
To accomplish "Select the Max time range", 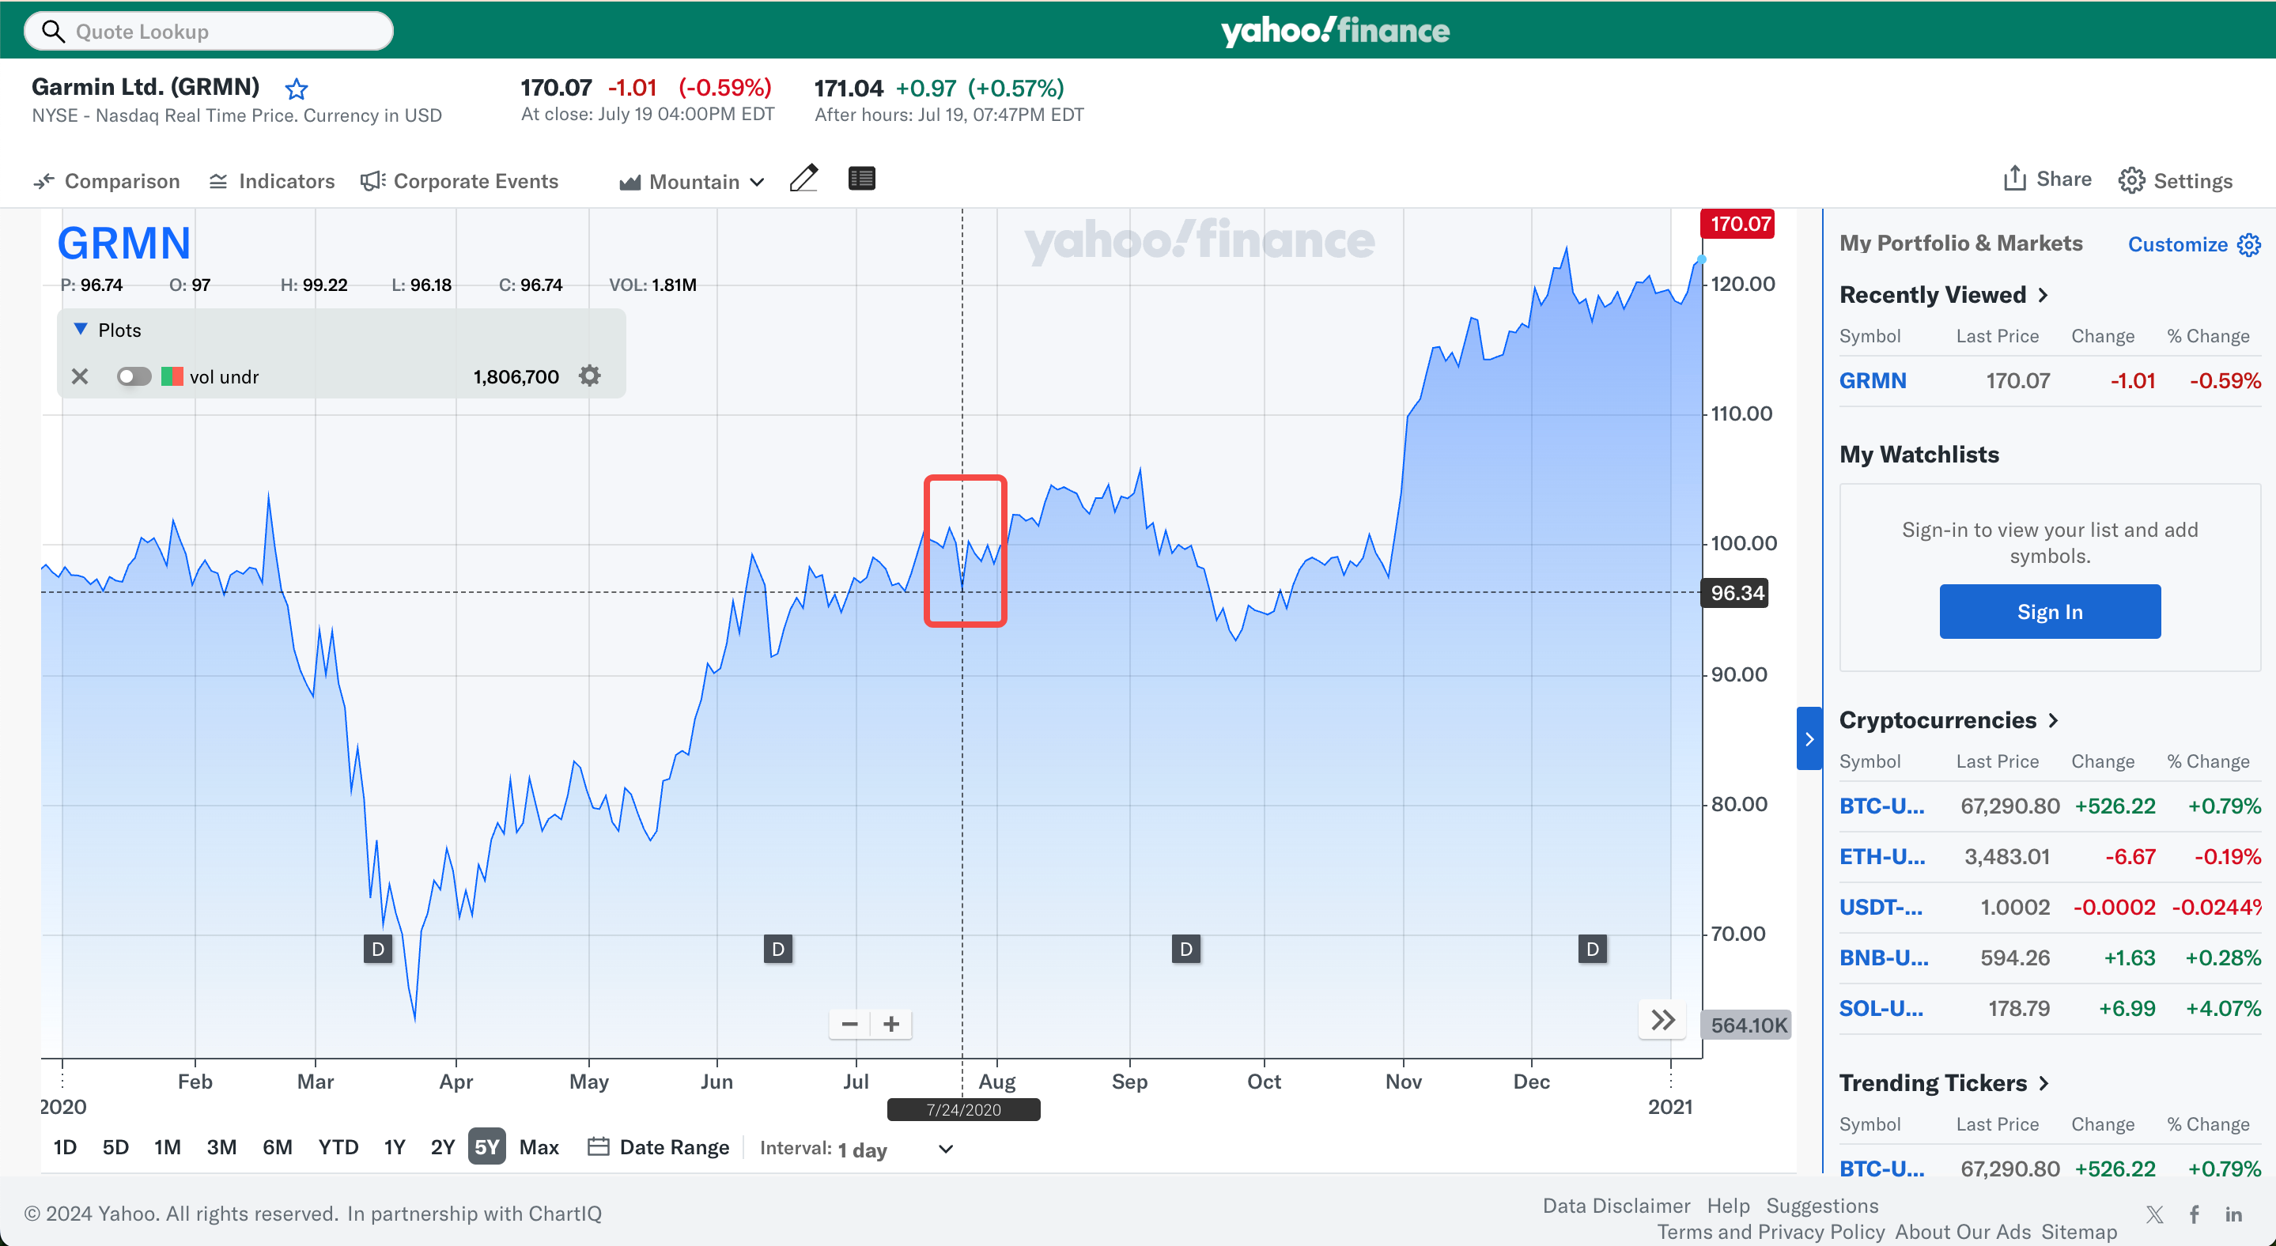I will [539, 1147].
